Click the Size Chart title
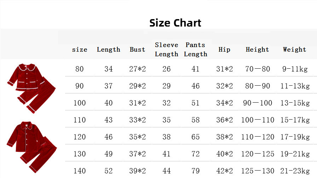 coord(175,23)
